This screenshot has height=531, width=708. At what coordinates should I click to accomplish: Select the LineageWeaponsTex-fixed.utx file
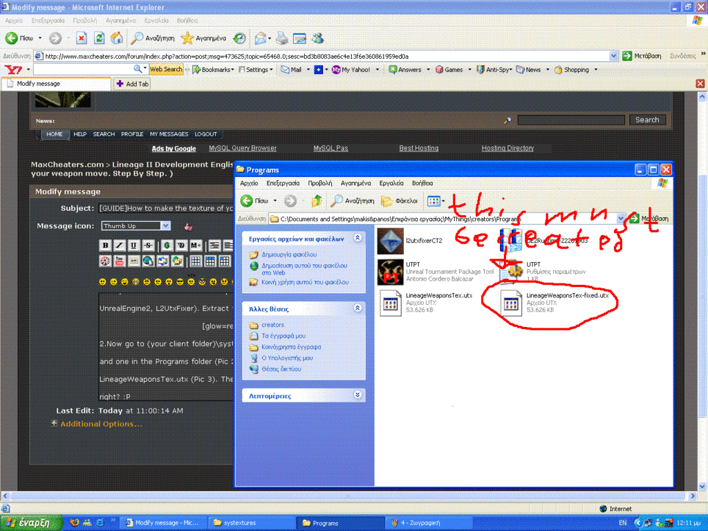tap(512, 303)
